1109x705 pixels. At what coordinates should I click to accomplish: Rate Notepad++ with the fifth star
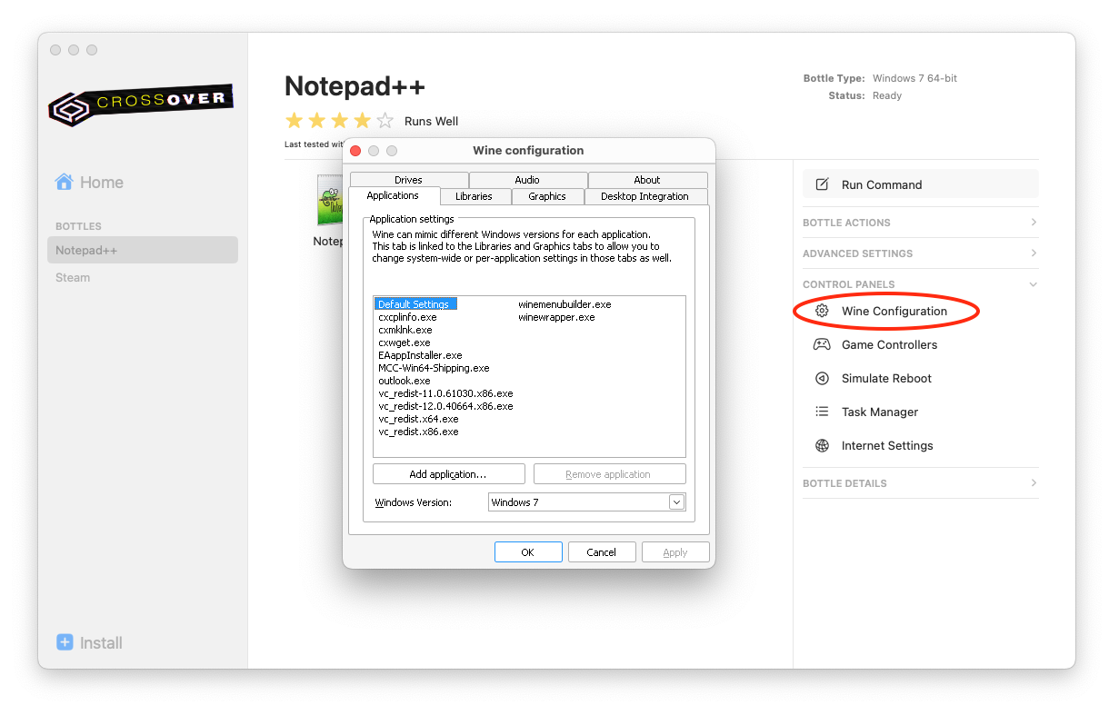point(385,121)
